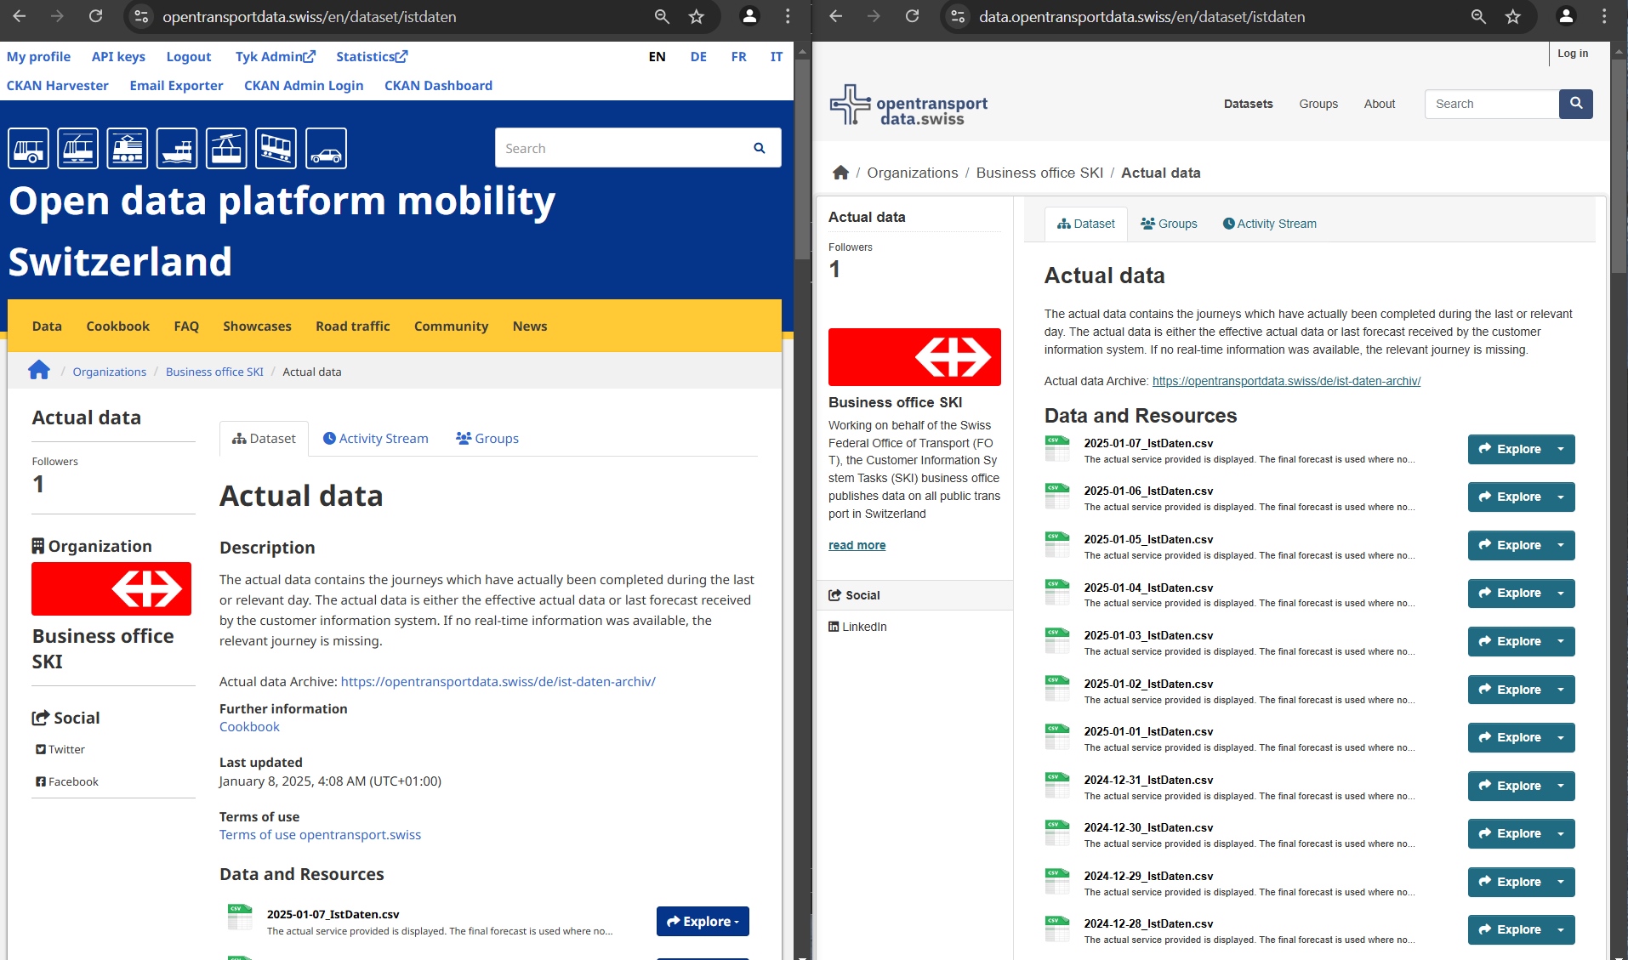Open Terms of use opentransport.swiss link
This screenshot has width=1628, height=960.
tap(320, 834)
